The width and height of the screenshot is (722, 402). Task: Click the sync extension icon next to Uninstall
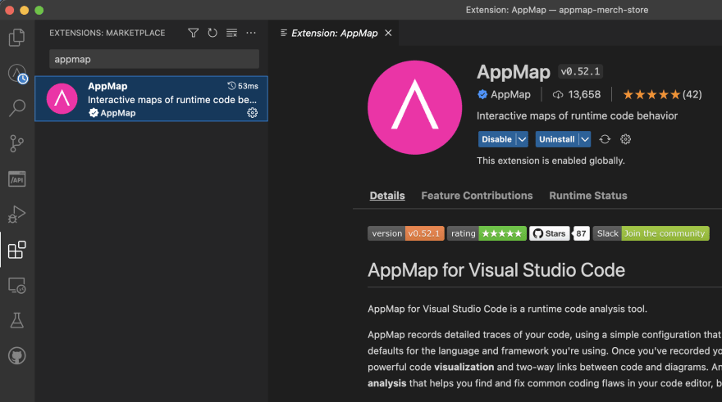point(605,139)
